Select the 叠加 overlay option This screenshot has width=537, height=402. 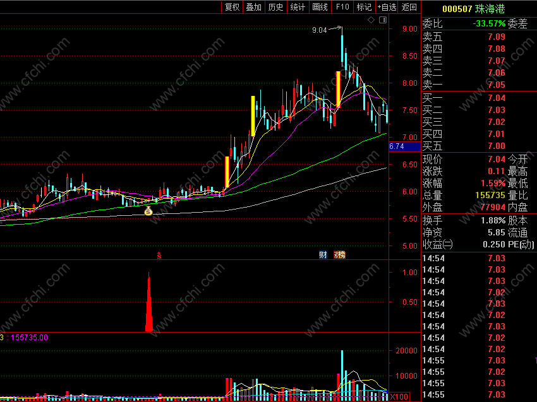[x=254, y=7]
